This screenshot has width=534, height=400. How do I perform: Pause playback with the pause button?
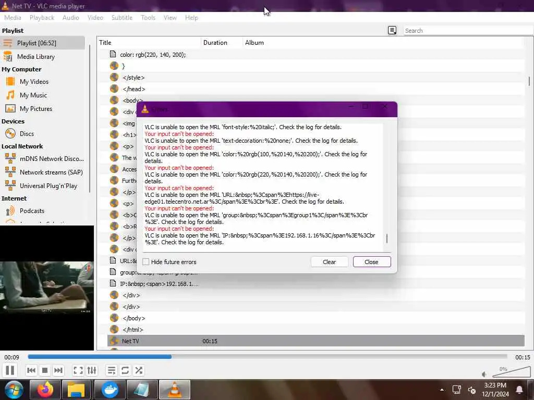tap(10, 370)
